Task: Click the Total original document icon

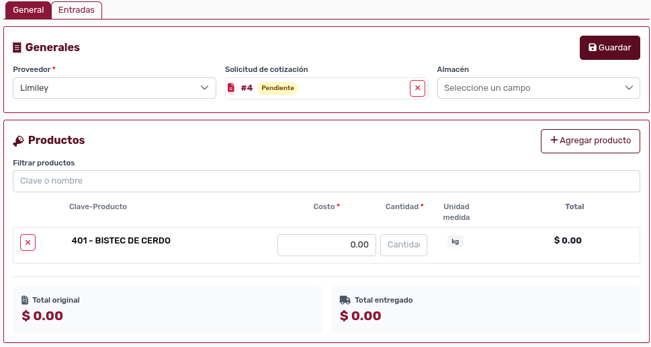Action: [25, 300]
